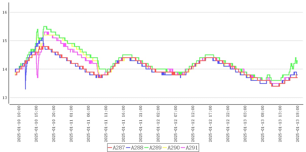Image resolution: width=306 pixels, height=152 pixels.
Task: Select the 2025-01-11 16:00 time tick label
Action: tap(123, 124)
